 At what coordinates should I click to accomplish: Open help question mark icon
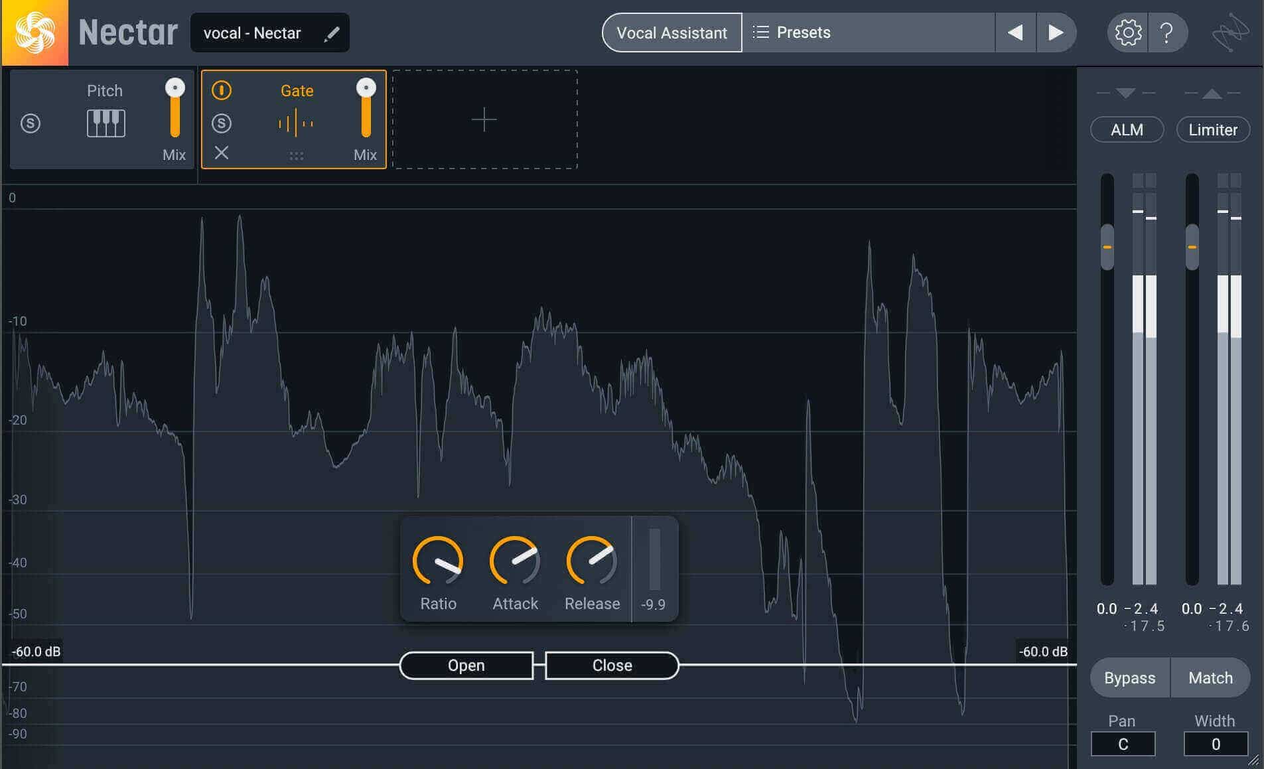(1166, 33)
